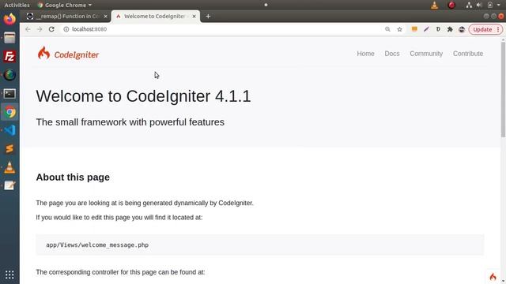Open Sublime Text from the dock
The height and width of the screenshot is (284, 506).
point(9,149)
